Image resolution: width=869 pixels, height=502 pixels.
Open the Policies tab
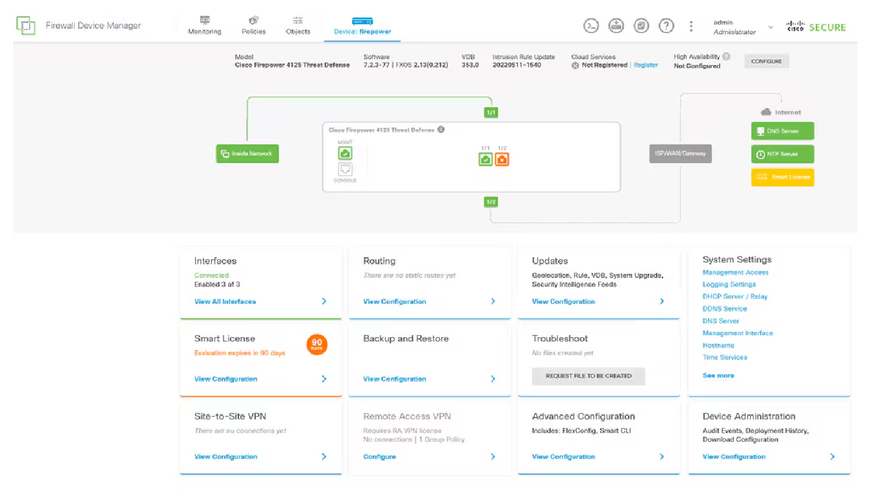[x=253, y=26]
